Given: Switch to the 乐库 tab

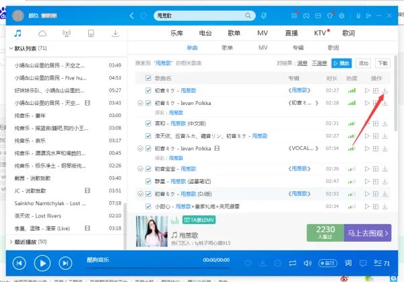Looking at the screenshot, I should [176, 33].
